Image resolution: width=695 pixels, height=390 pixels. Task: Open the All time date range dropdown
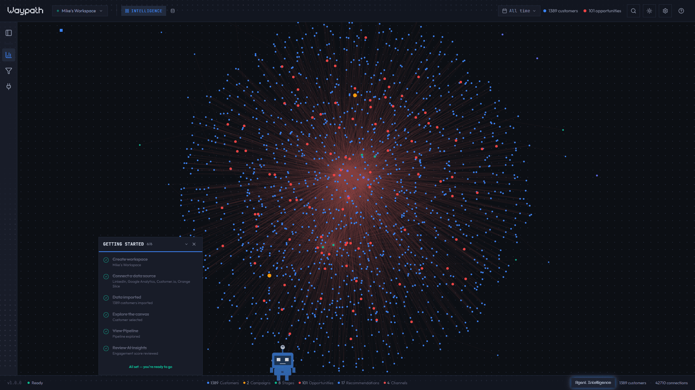click(519, 11)
